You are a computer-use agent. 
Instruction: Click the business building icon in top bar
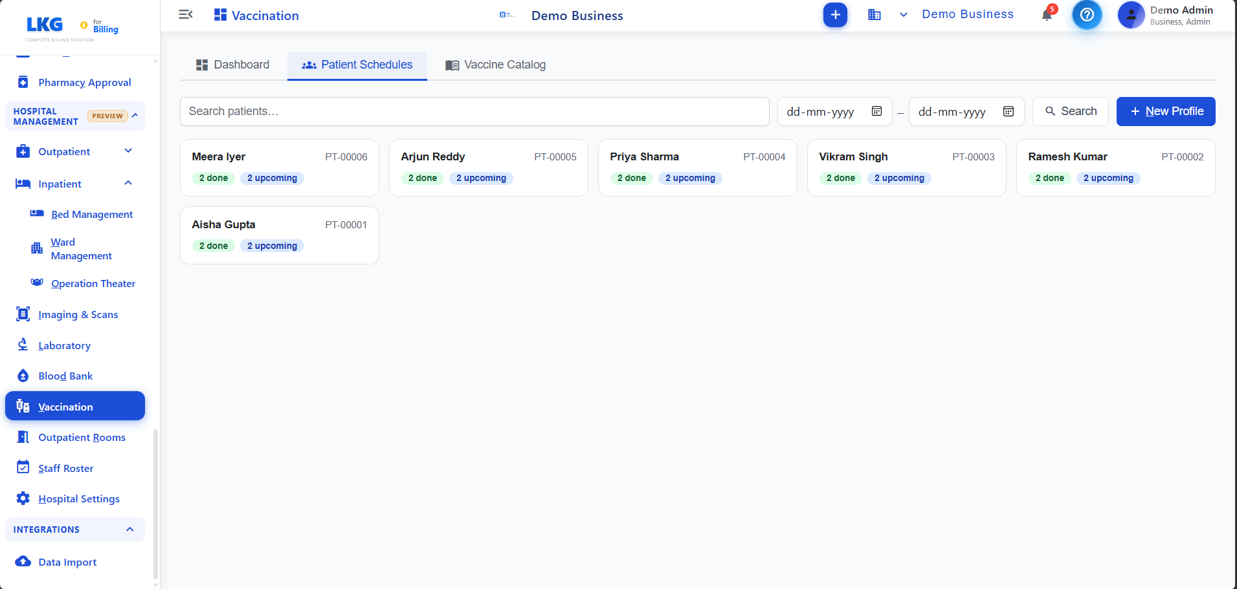pyautogui.click(x=875, y=14)
